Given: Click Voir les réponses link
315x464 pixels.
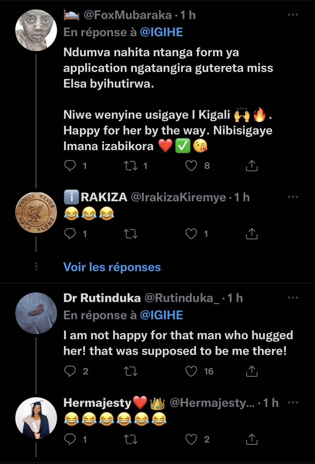Looking at the screenshot, I should [x=112, y=267].
